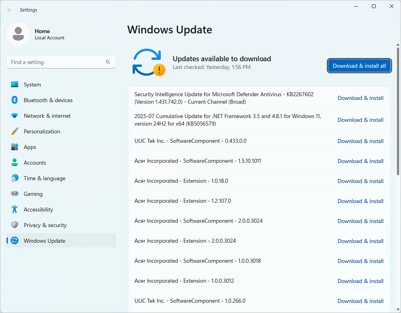Open Personalization settings page
Screen dimensions: 401x313
click(61, 131)
